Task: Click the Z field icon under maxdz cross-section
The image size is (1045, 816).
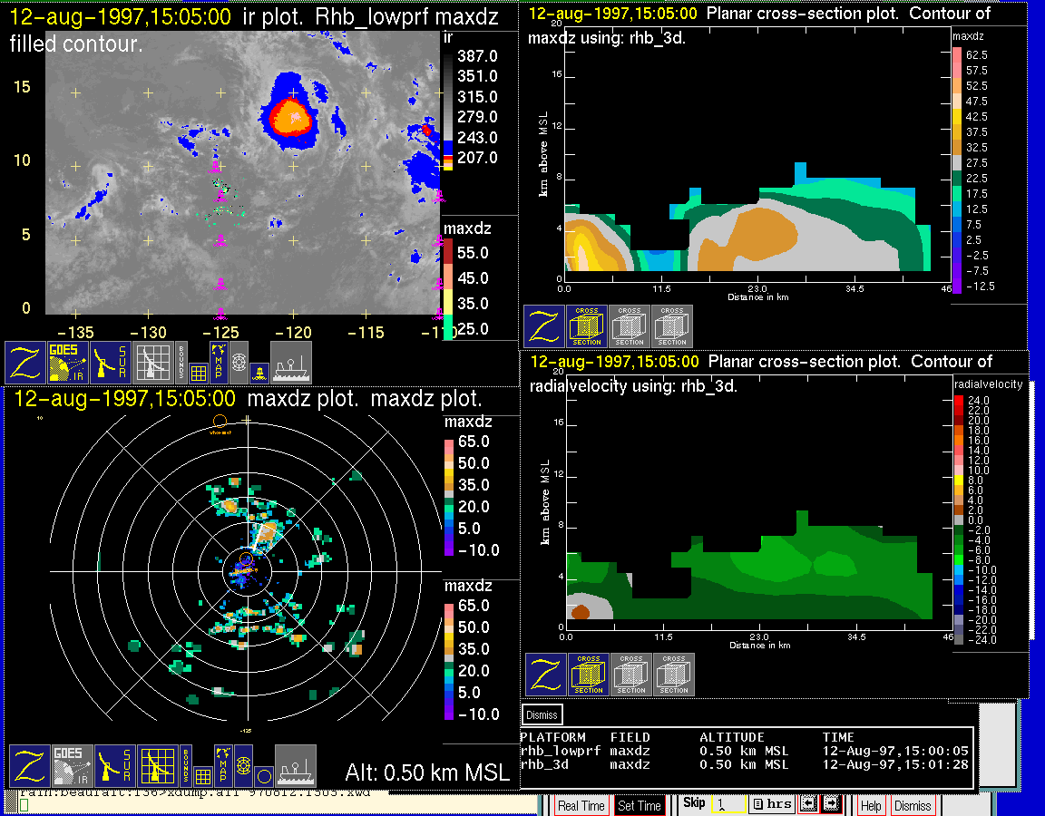Action: [x=544, y=326]
